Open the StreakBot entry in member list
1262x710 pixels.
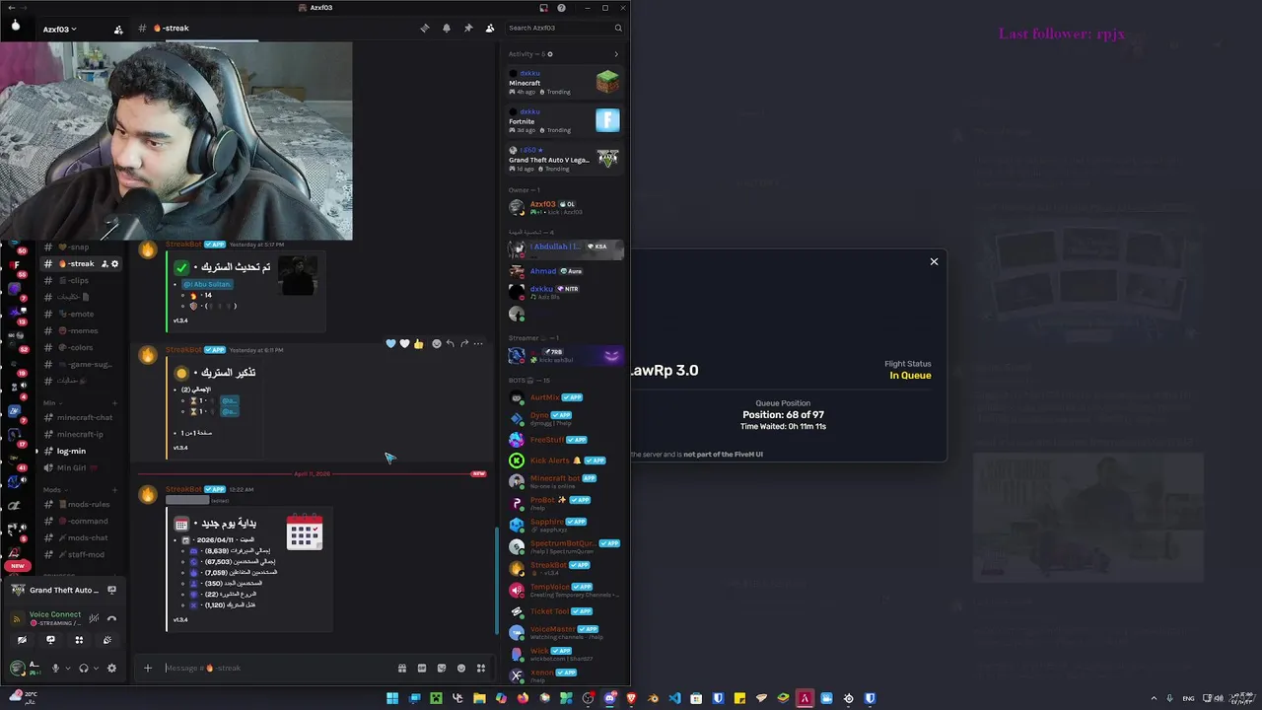click(x=564, y=568)
